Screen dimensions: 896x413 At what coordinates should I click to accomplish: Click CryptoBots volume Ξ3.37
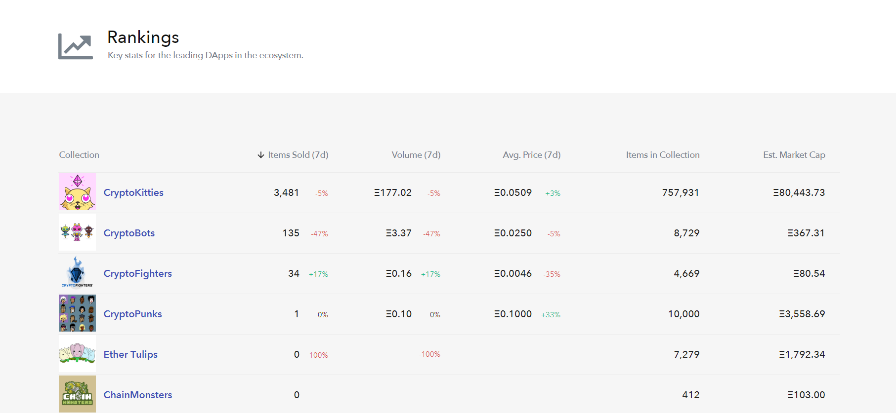point(399,233)
